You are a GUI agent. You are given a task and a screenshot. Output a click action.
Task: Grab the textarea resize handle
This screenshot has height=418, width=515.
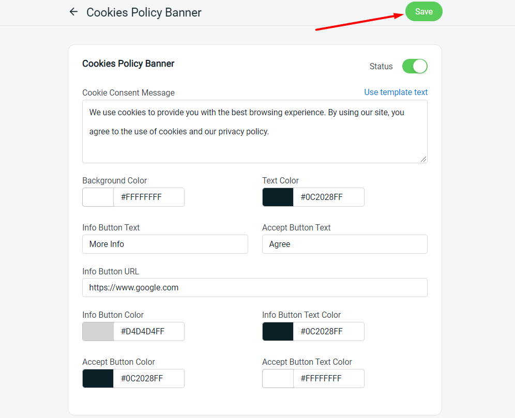423,159
